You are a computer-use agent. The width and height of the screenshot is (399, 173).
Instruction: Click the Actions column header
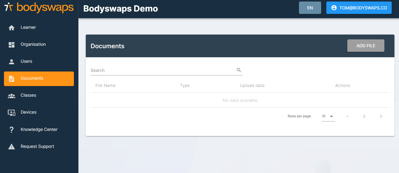(x=343, y=85)
